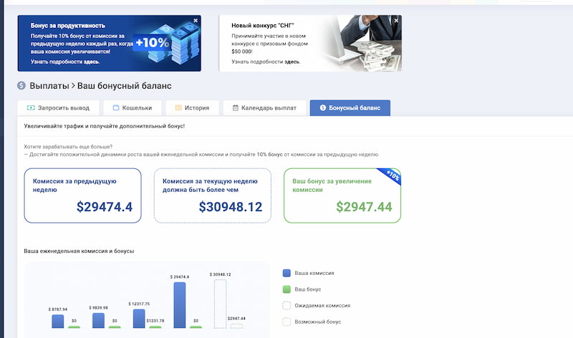Toggle the blue "Ваша комиссия" legend swatch
This screenshot has width=573, height=338.
[286, 273]
